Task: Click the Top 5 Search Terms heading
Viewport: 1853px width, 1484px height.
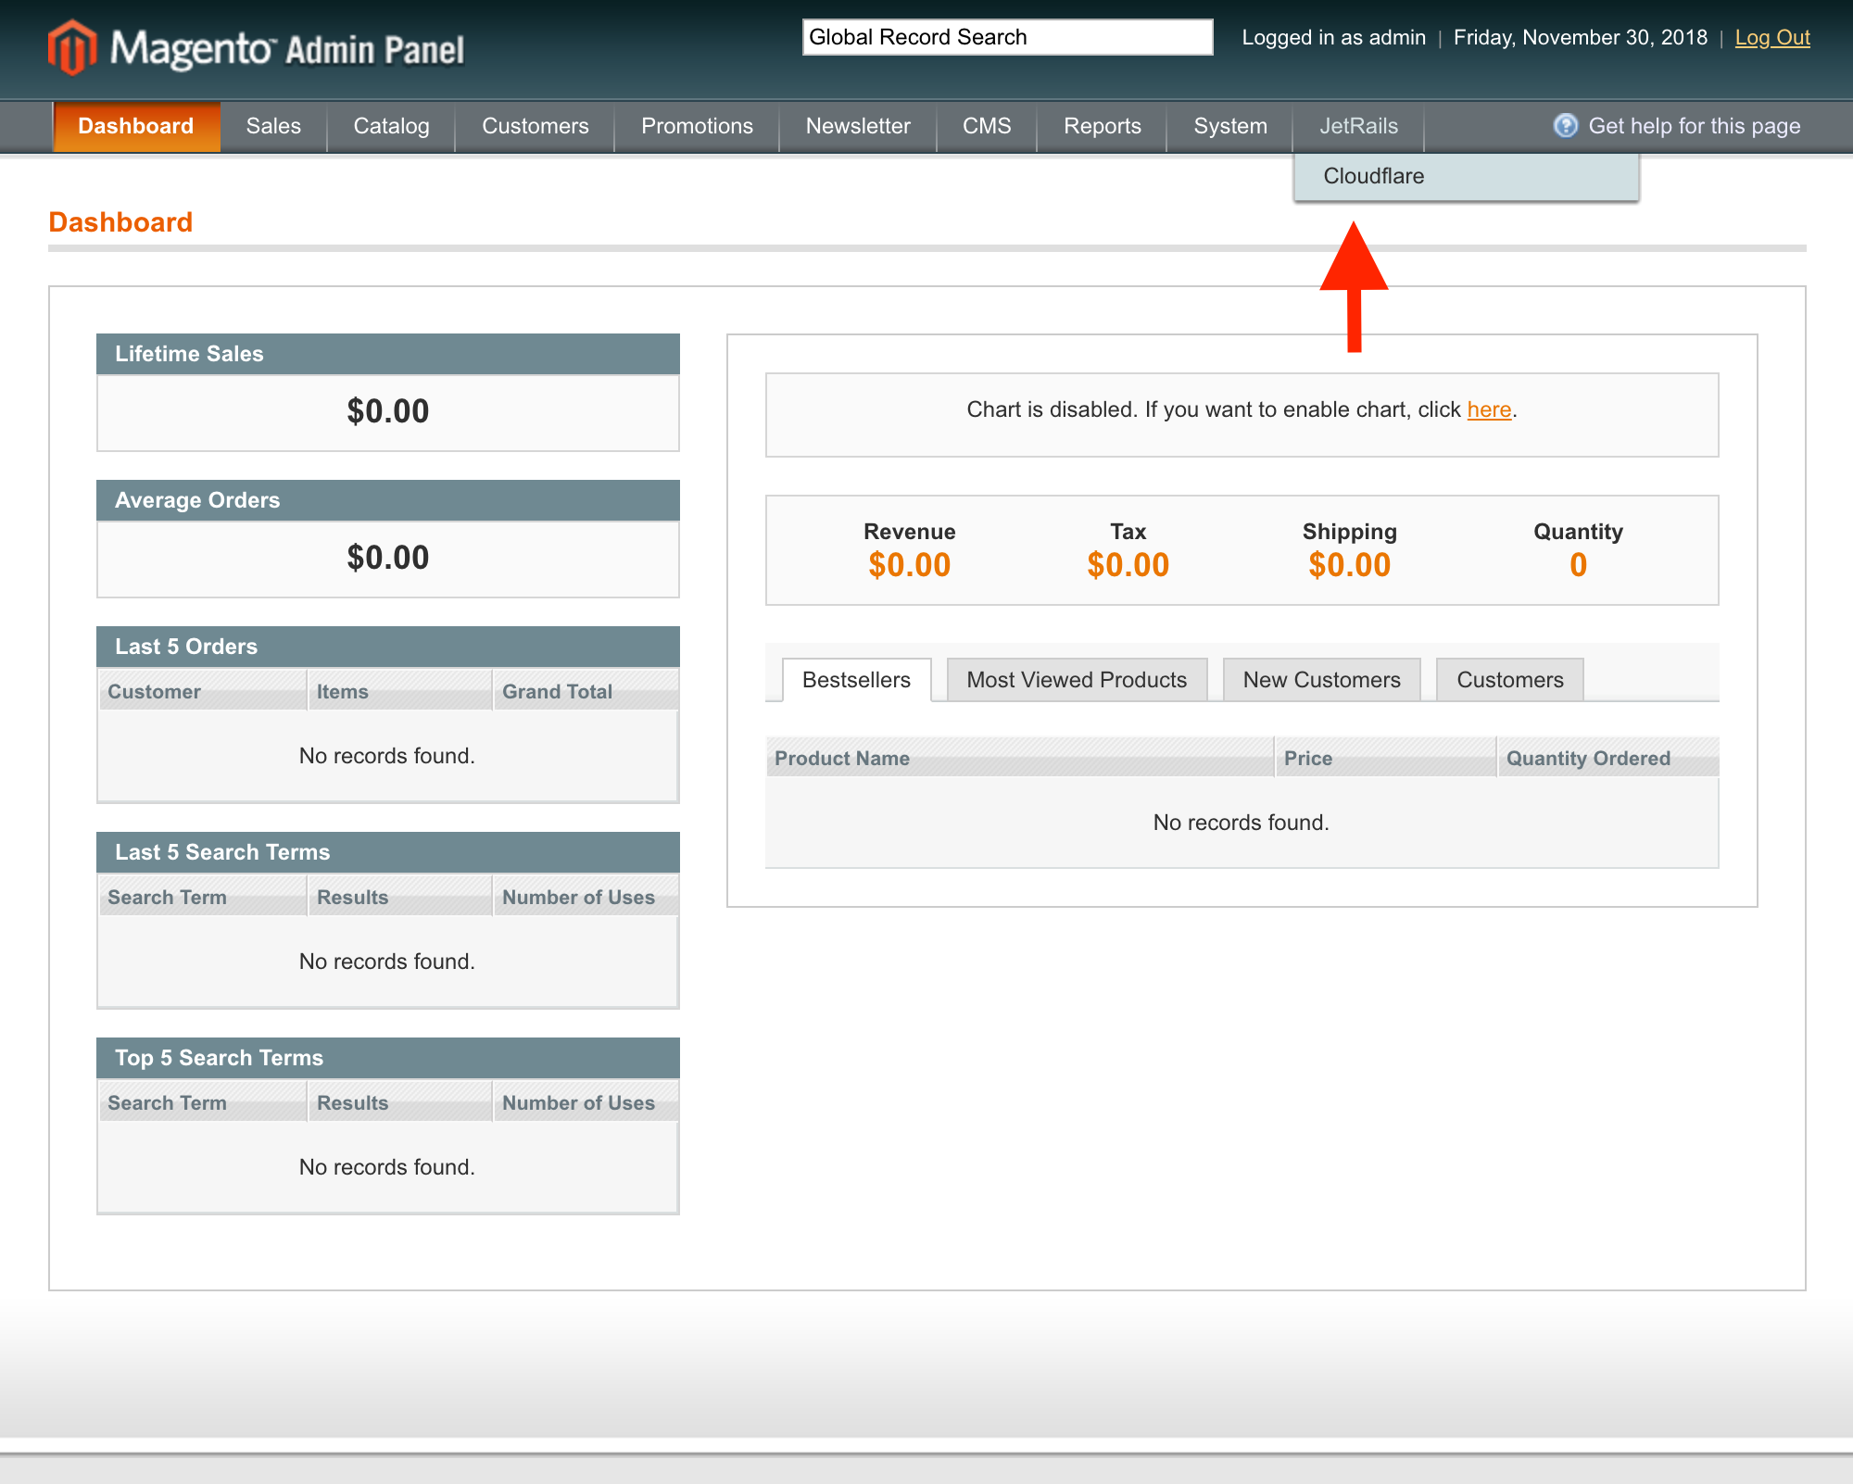Action: [219, 1058]
